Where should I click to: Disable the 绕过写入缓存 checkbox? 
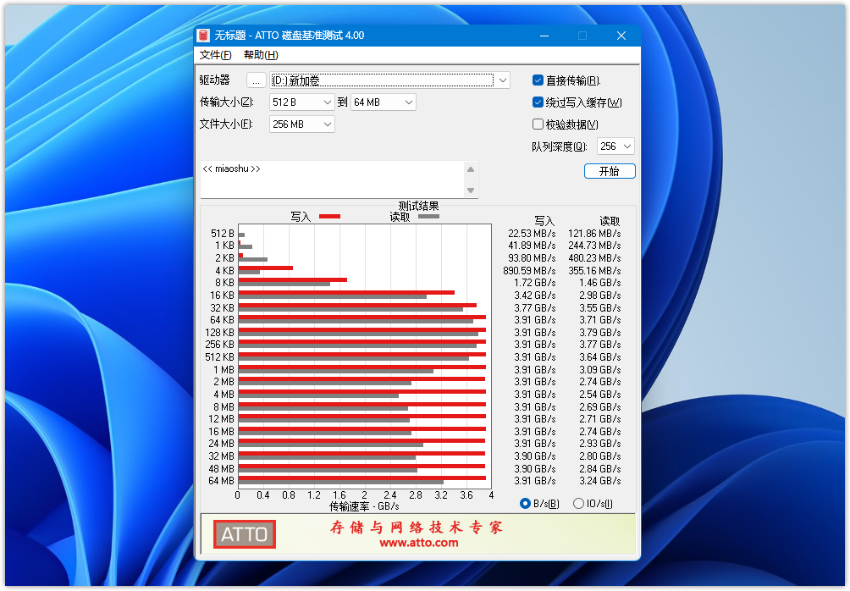click(x=538, y=102)
